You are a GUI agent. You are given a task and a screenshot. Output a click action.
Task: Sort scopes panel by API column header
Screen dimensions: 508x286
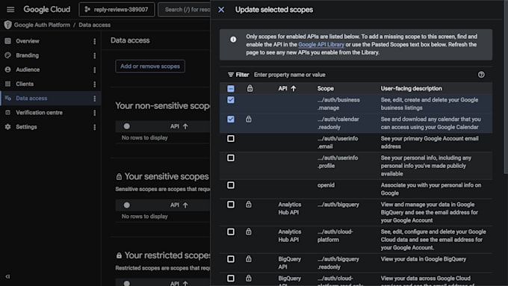click(287, 88)
